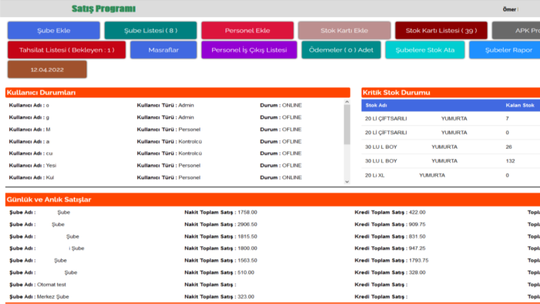Click OFLINE status of user g
540x304 pixels.
point(292,117)
